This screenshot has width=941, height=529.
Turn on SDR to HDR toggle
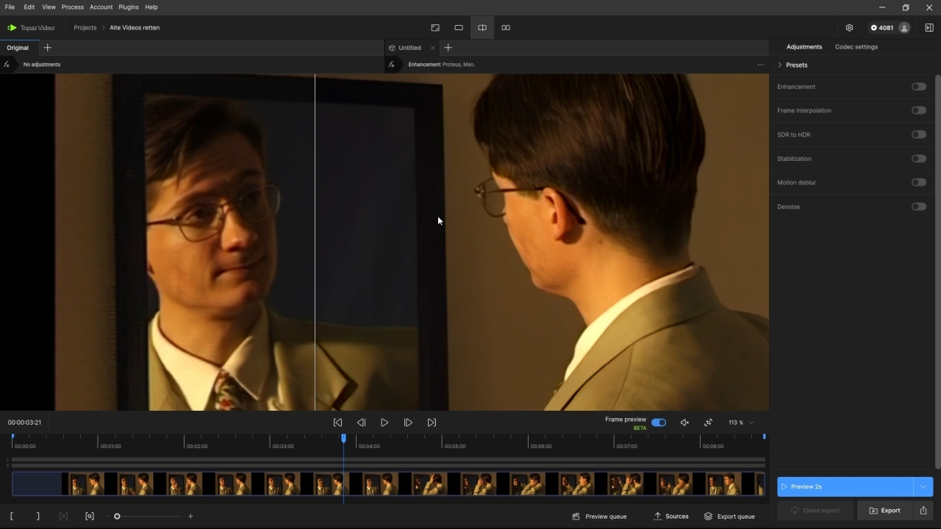pyautogui.click(x=919, y=134)
